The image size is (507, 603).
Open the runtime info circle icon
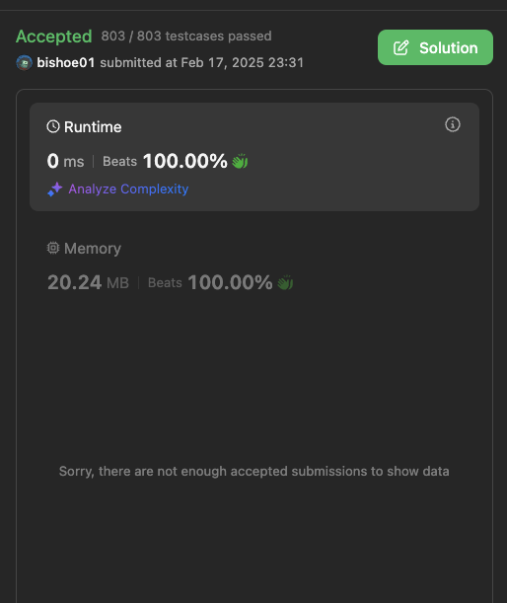pyautogui.click(x=453, y=124)
